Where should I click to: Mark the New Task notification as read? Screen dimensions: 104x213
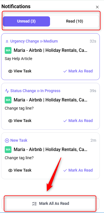pyautogui.click(x=78, y=170)
